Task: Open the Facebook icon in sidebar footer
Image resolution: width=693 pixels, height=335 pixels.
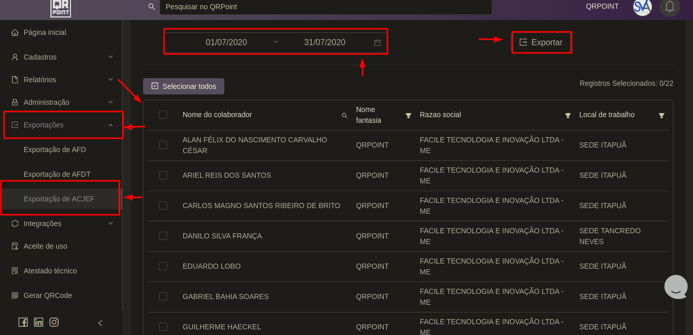Action: pos(23,322)
